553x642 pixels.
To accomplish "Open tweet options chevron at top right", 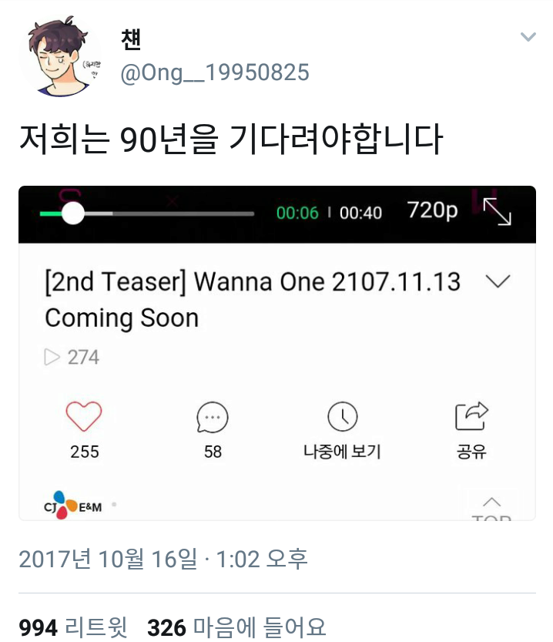I will (528, 37).
